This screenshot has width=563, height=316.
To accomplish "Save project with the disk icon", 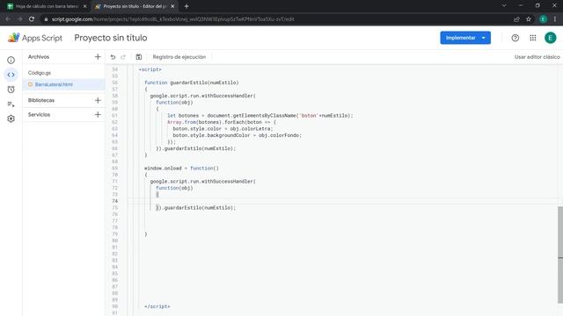I will click(x=139, y=57).
